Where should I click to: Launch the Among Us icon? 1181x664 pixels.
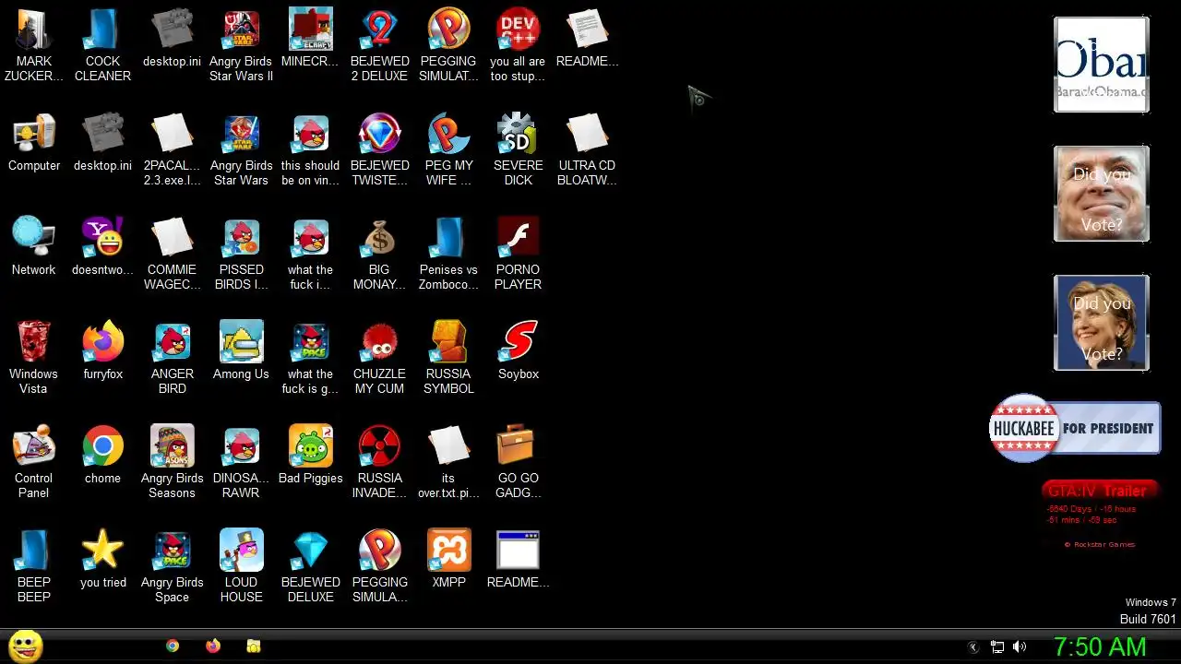pos(241,351)
